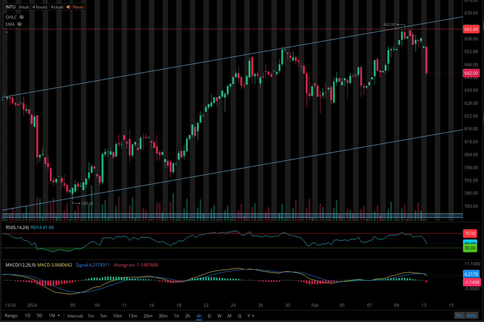The image size is (484, 322).
Task: Switch interval to 2h
Action: point(188,316)
